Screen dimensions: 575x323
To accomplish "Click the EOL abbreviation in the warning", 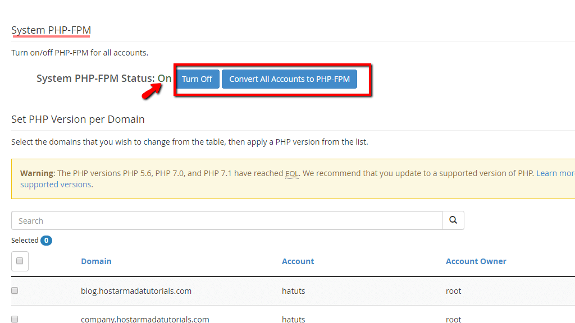I will pos(292,174).
